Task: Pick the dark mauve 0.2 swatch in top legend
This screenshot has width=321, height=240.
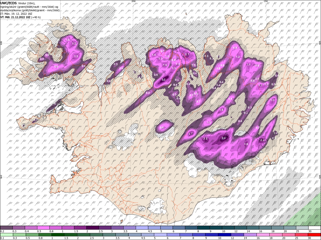Action: 6,228
